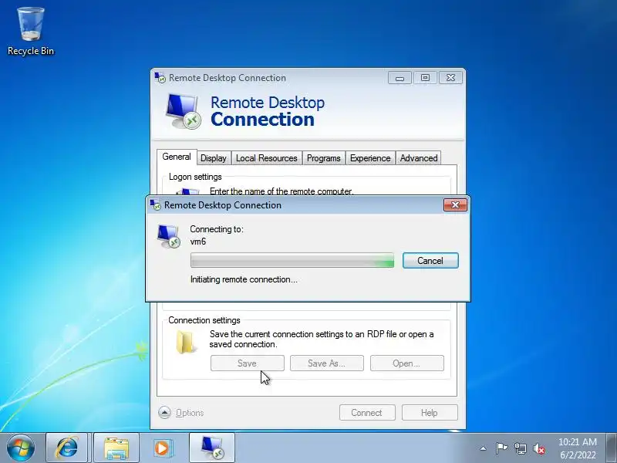The height and width of the screenshot is (463, 617).
Task: Select Remote Desktop Connection taskbar button
Action: pyautogui.click(x=212, y=448)
